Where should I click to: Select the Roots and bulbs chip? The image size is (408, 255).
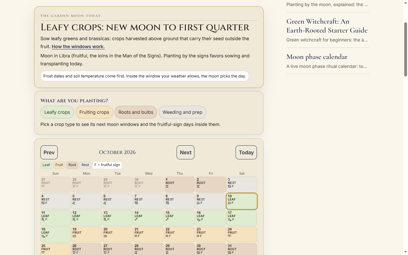(136, 112)
